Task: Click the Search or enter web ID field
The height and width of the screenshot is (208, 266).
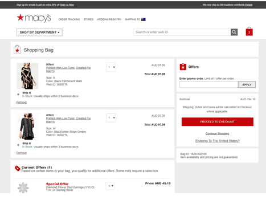Action: pyautogui.click(x=182, y=32)
